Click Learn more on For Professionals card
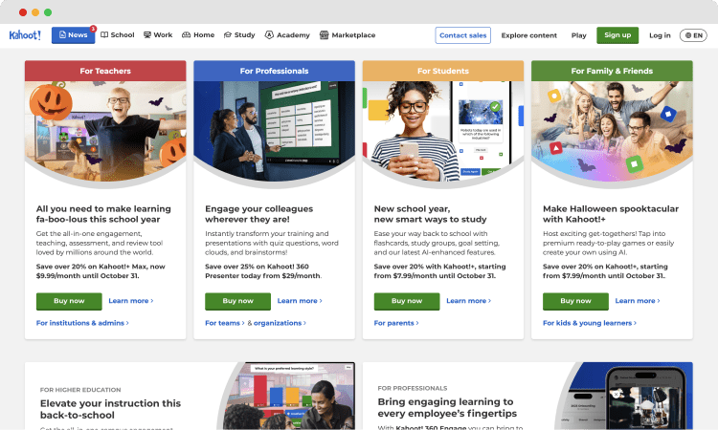The image size is (718, 430). (x=300, y=301)
